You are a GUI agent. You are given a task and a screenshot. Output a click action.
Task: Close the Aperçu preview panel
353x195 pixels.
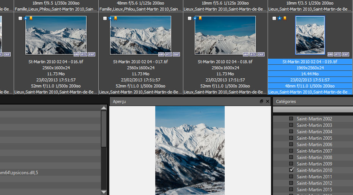coord(268,101)
